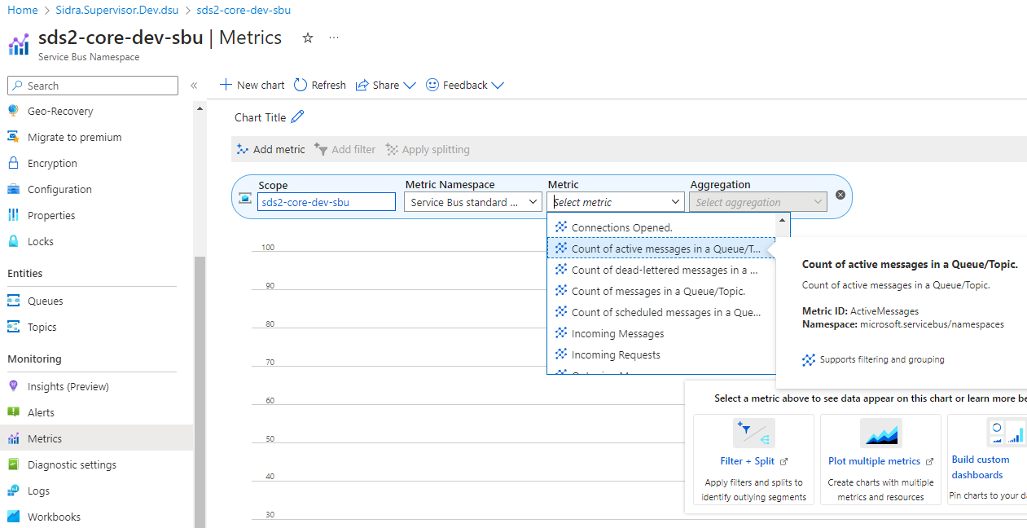Click Home in the breadcrumb
This screenshot has height=528, width=1027.
tap(23, 11)
